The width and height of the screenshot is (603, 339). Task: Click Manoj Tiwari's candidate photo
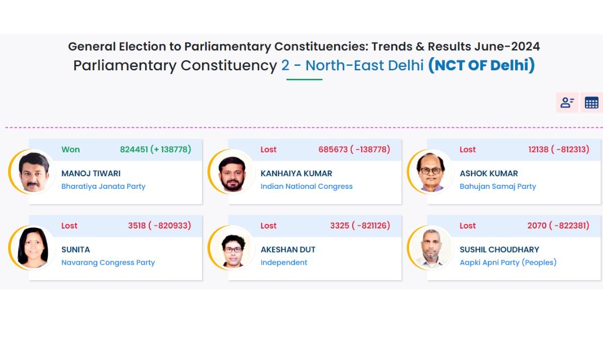(x=33, y=172)
